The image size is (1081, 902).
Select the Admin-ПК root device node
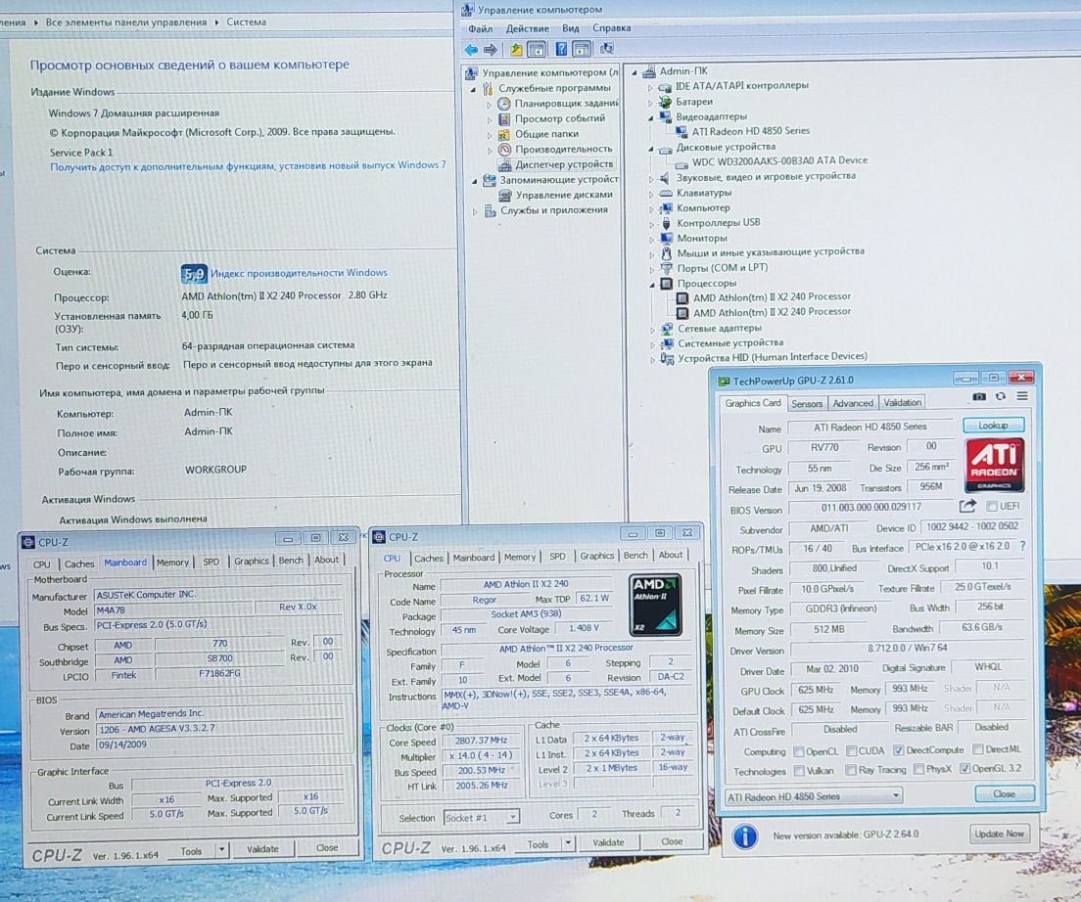point(682,70)
